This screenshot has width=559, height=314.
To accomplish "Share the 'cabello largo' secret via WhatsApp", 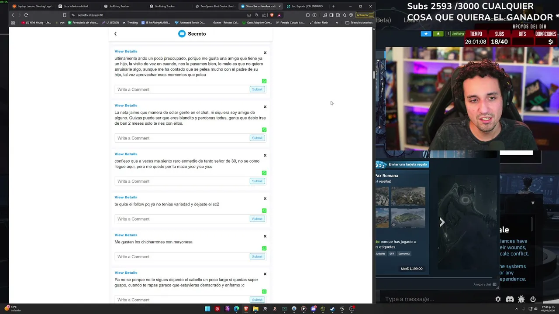I will pyautogui.click(x=264, y=291).
